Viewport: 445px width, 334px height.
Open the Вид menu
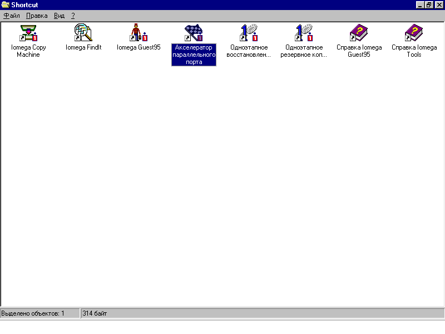click(59, 16)
